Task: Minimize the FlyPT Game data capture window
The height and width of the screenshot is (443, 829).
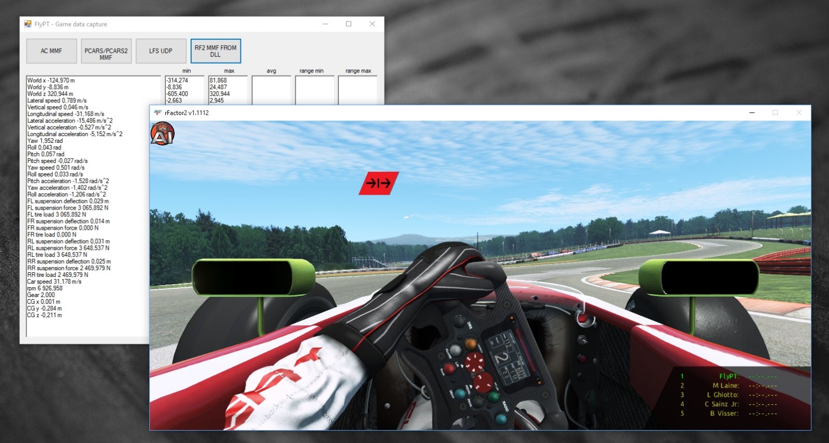Action: click(325, 24)
